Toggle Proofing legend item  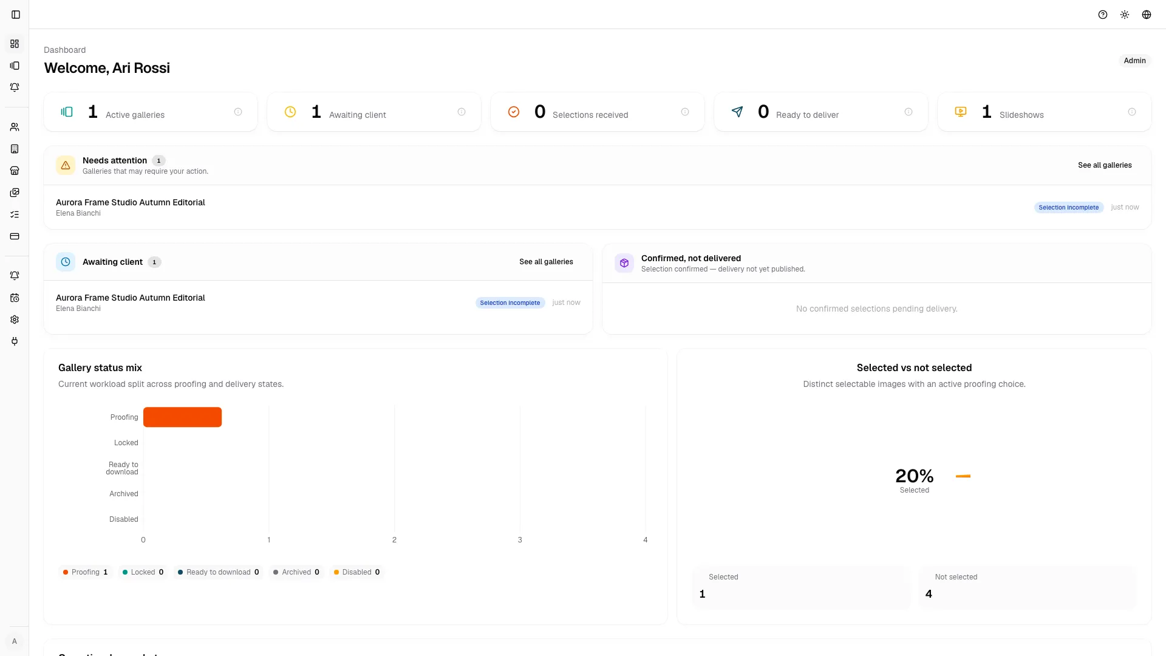tap(86, 572)
